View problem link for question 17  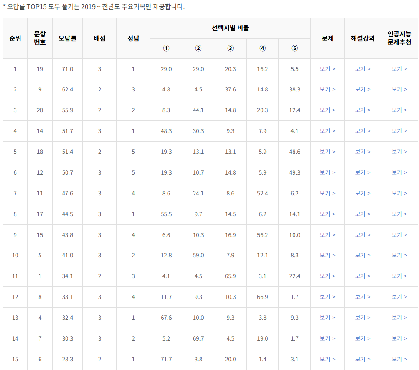(x=328, y=214)
